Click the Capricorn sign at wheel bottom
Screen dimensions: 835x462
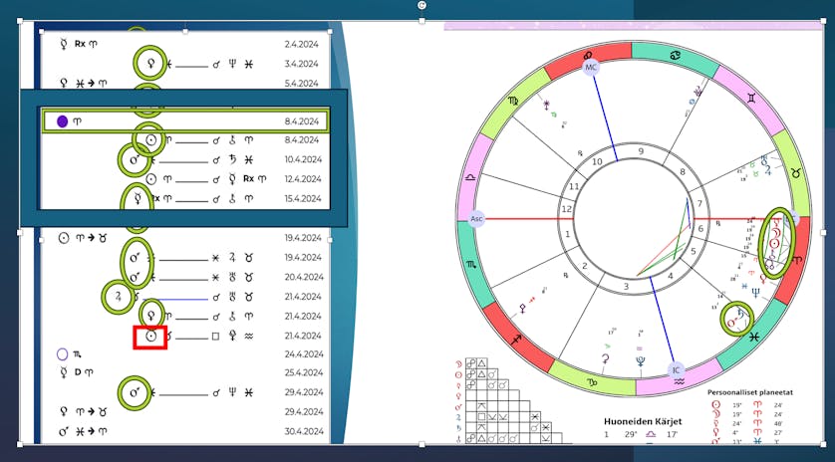(592, 382)
